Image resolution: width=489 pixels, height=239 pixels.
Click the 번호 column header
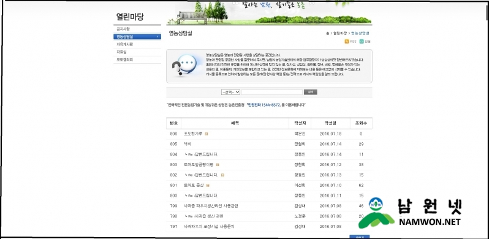coord(173,123)
